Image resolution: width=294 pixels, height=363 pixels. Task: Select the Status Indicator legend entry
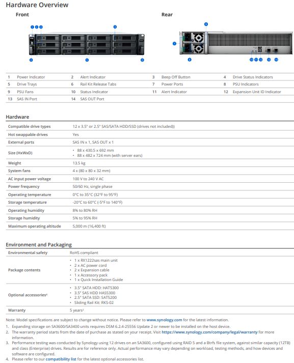click(x=94, y=92)
